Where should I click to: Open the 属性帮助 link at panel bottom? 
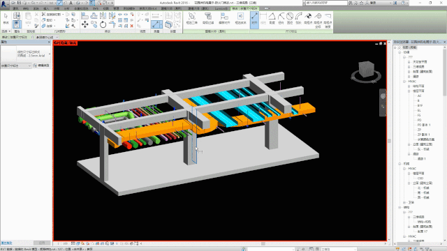(x=6, y=243)
